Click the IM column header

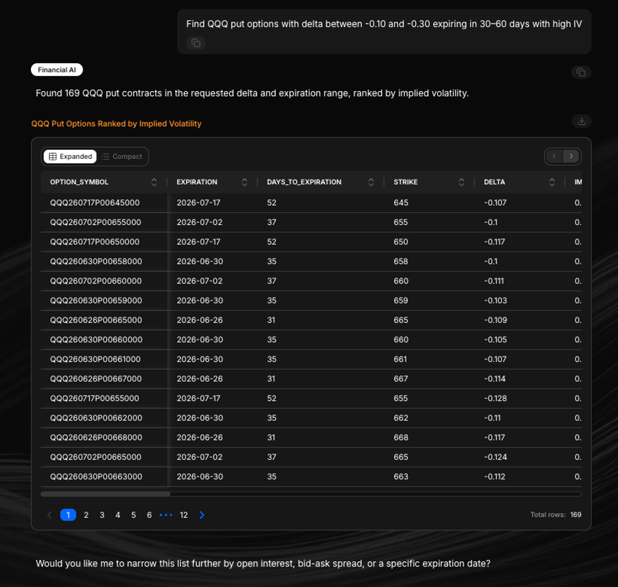pos(578,182)
